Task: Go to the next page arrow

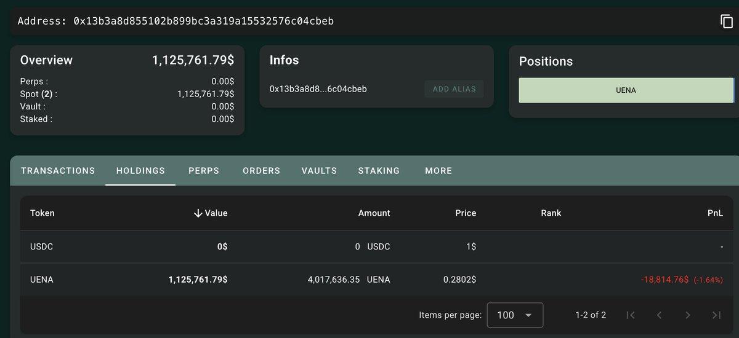Action: pos(688,315)
